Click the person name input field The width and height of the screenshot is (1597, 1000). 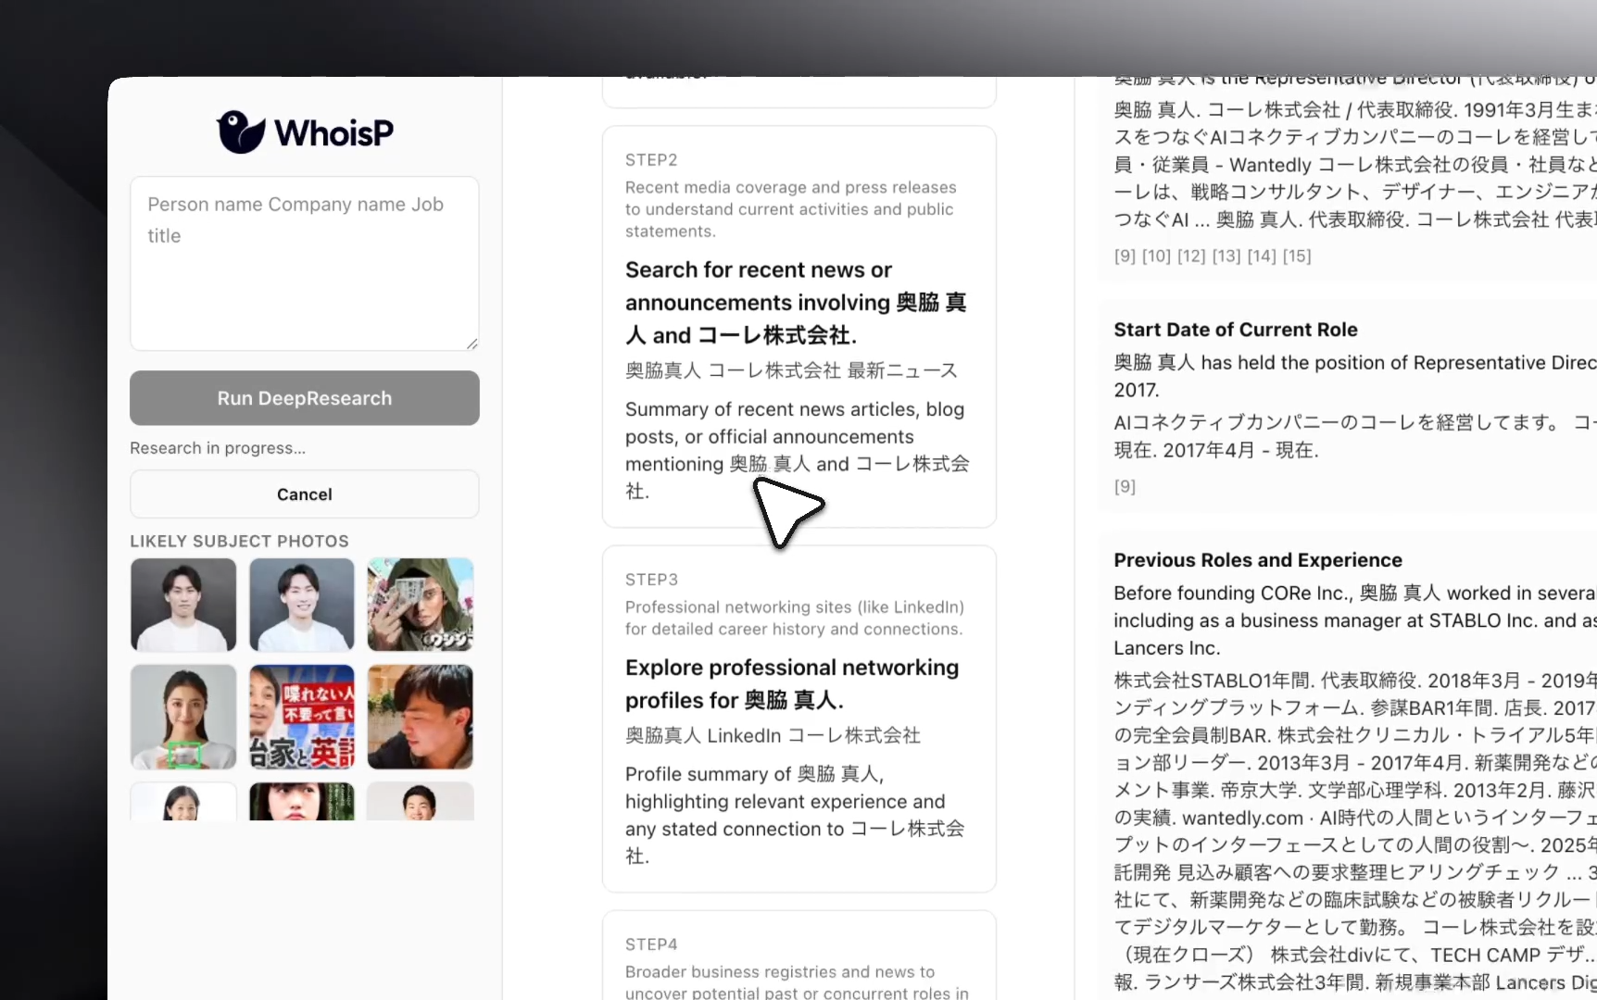click(304, 264)
